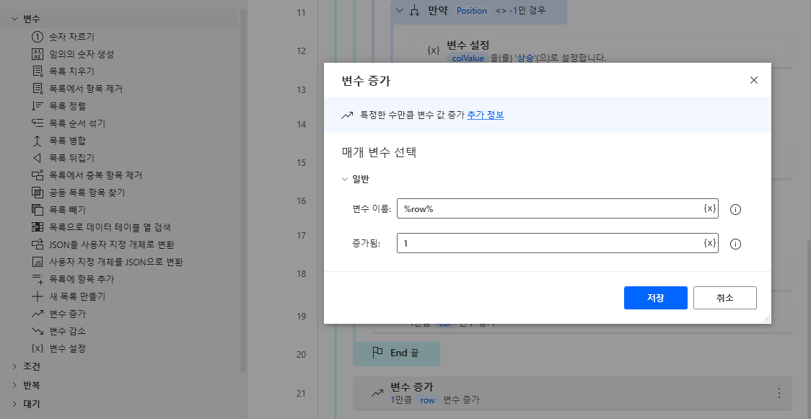Click the 변수 설정 {x} icon in sidebar

coord(38,348)
